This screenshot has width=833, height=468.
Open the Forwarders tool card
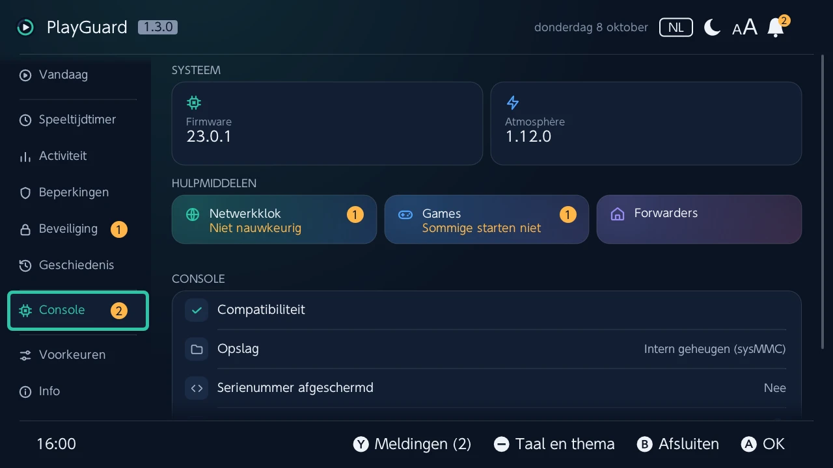tap(699, 220)
